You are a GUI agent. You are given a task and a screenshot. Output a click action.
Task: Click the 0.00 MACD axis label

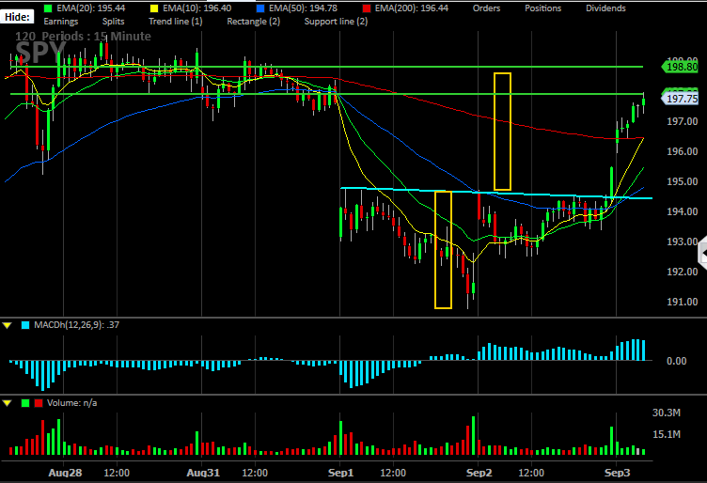(676, 361)
